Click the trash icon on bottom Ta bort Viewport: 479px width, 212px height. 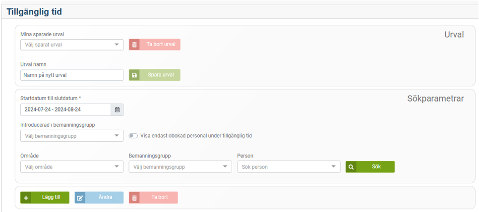pyautogui.click(x=134, y=198)
